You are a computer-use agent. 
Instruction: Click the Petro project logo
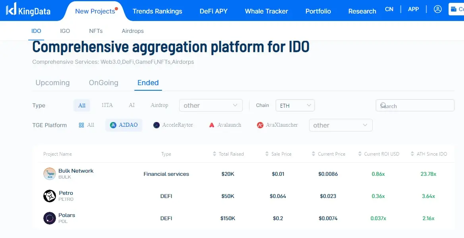click(49, 196)
